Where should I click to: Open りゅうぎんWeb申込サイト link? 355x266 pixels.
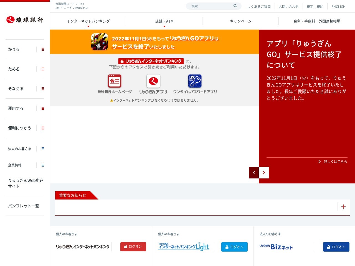(26, 183)
